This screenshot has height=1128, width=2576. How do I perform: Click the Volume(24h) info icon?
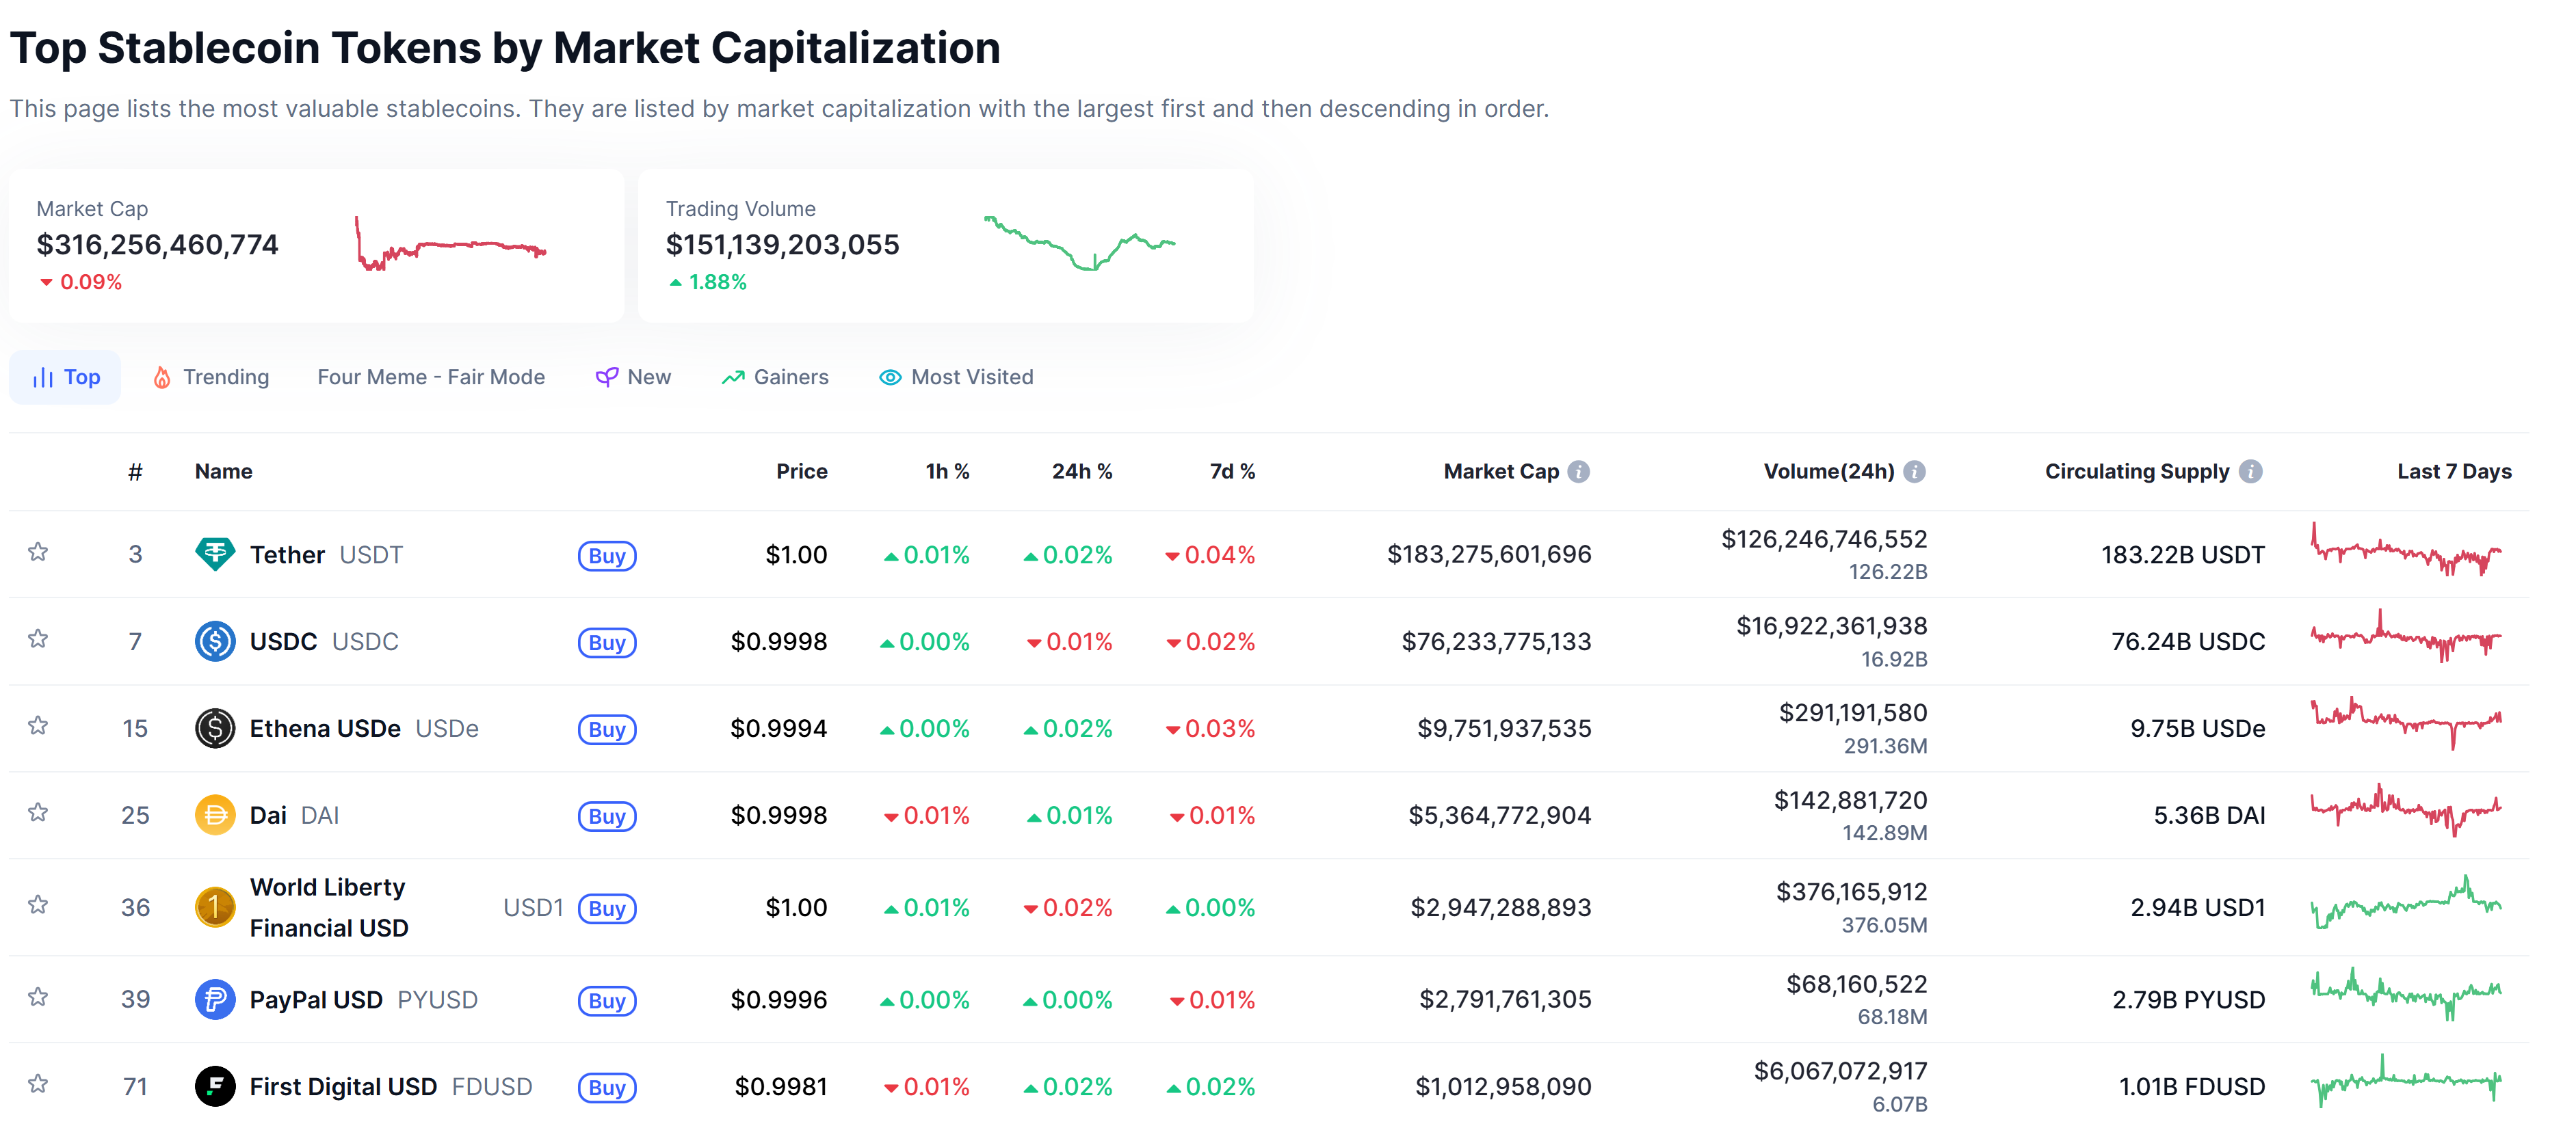coord(1916,470)
